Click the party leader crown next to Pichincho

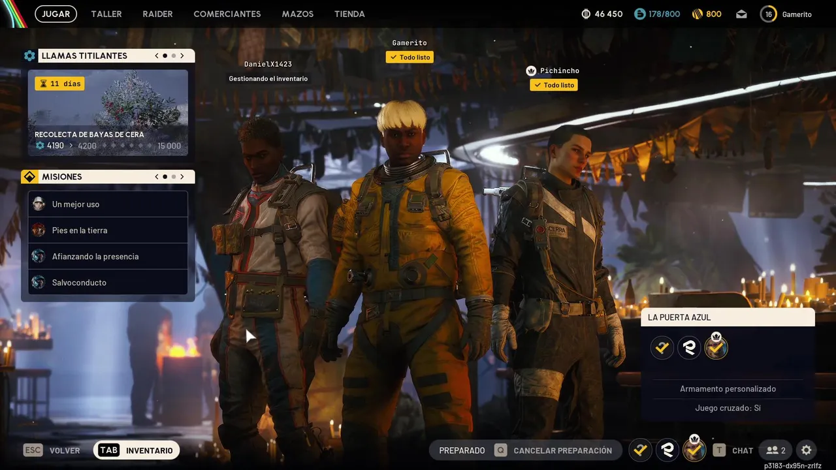pyautogui.click(x=531, y=70)
